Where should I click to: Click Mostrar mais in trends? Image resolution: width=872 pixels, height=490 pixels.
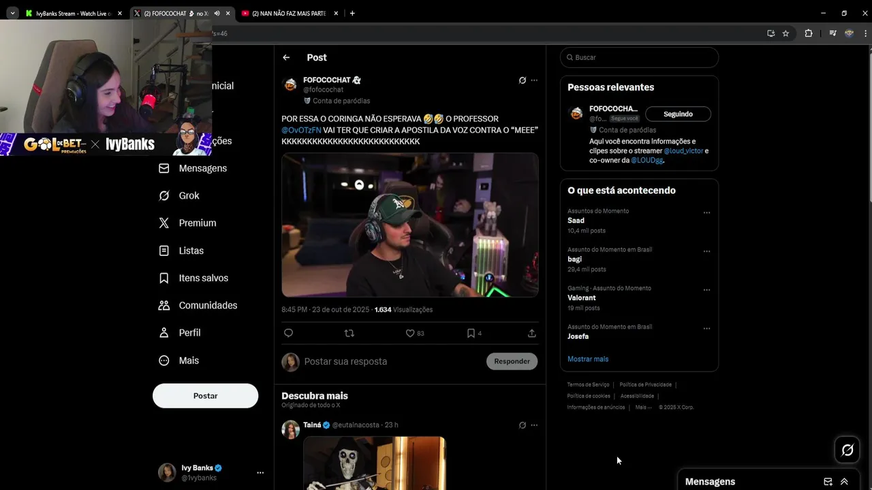click(588, 359)
